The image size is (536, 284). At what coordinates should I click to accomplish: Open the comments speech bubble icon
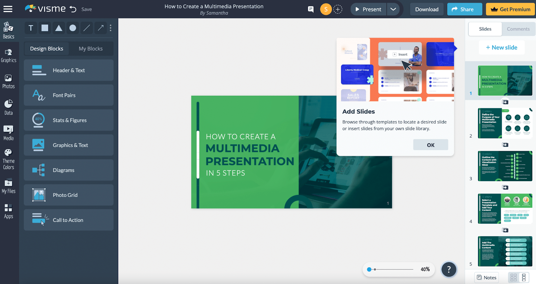point(311,9)
